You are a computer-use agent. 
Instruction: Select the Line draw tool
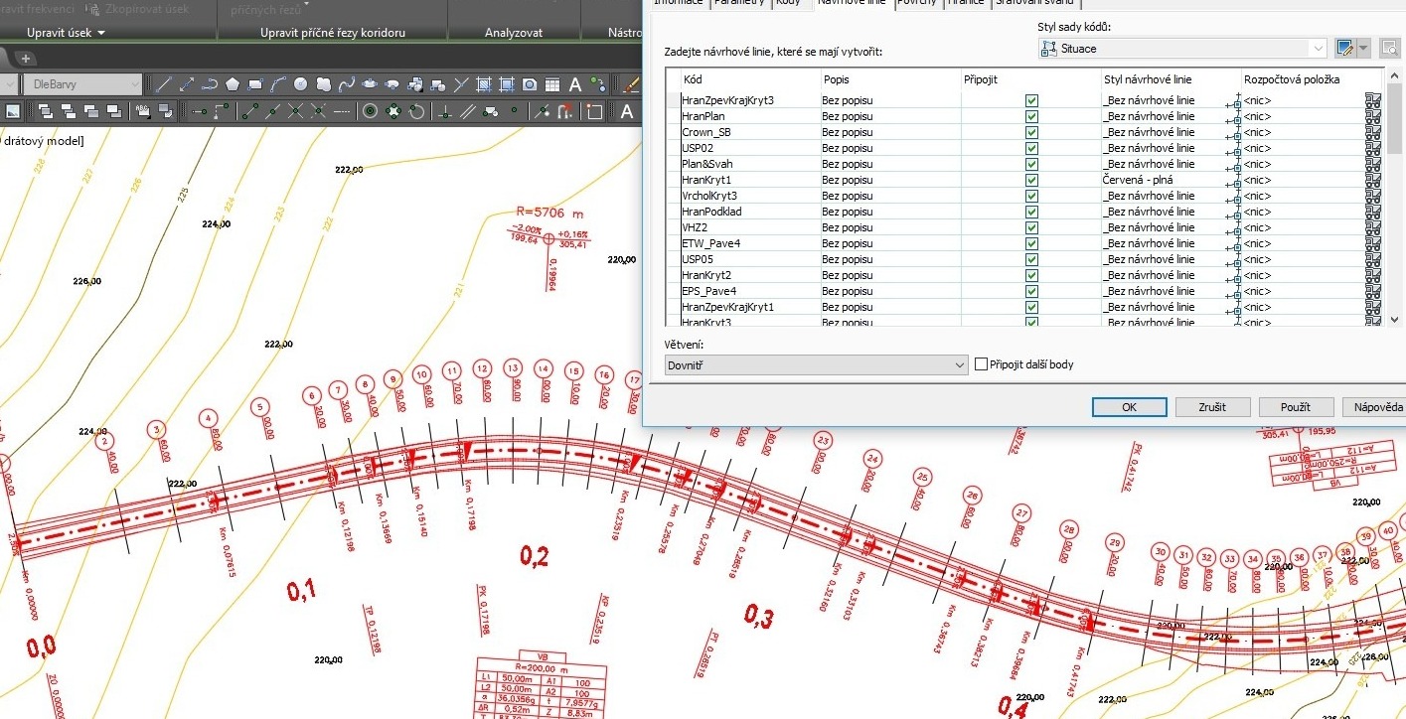(x=163, y=84)
